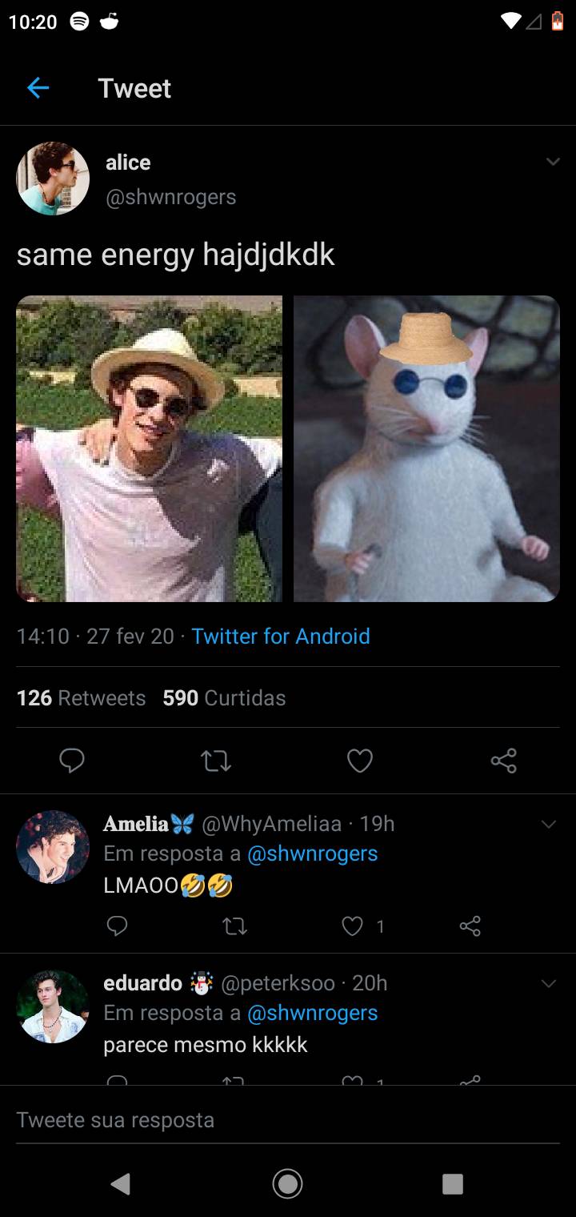The image size is (576, 1217).
Task: Like Amelia's reply
Action: tap(351, 926)
